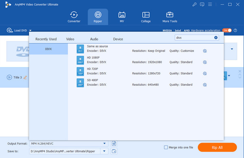Enable Merge into one file
The width and height of the screenshot is (244, 158).
[166, 147]
